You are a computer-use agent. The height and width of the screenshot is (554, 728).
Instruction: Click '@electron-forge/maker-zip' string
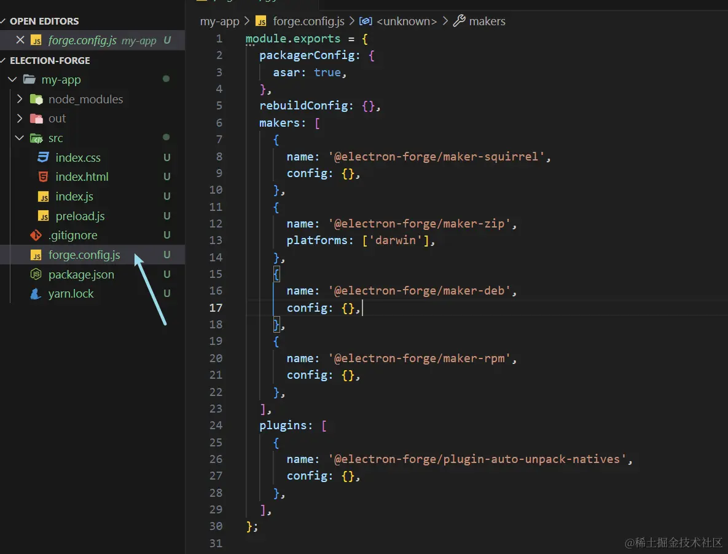pos(419,224)
